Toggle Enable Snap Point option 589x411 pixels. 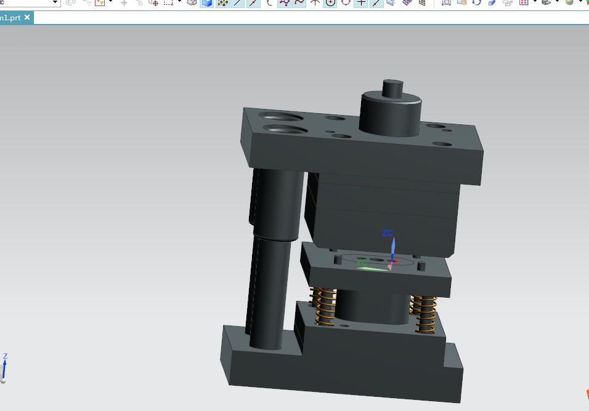click(x=223, y=3)
